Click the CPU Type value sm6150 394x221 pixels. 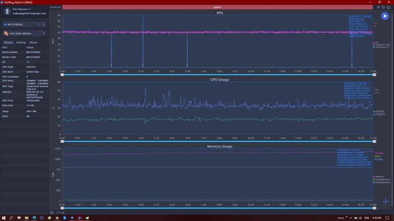[x=31, y=67]
